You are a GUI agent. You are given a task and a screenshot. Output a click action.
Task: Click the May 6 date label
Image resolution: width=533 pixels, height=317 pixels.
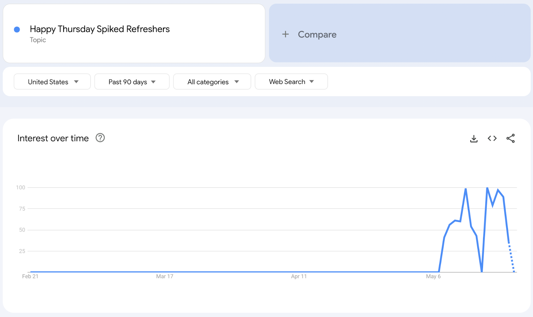[433, 276]
